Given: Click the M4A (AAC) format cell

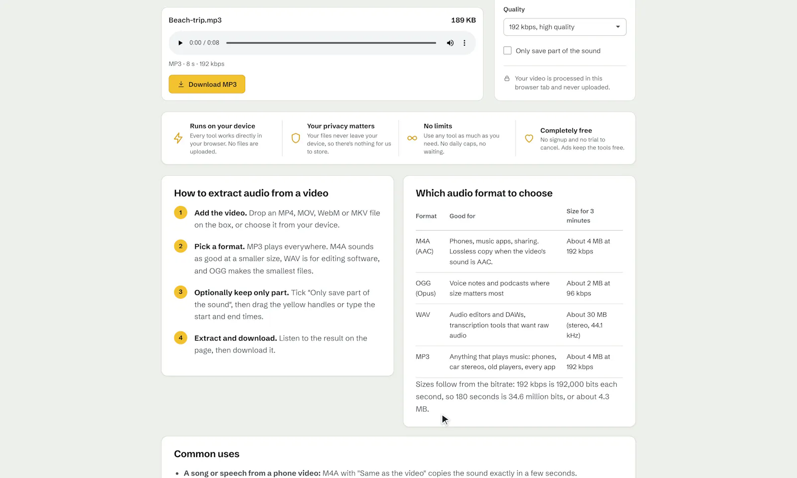Looking at the screenshot, I should click(425, 246).
